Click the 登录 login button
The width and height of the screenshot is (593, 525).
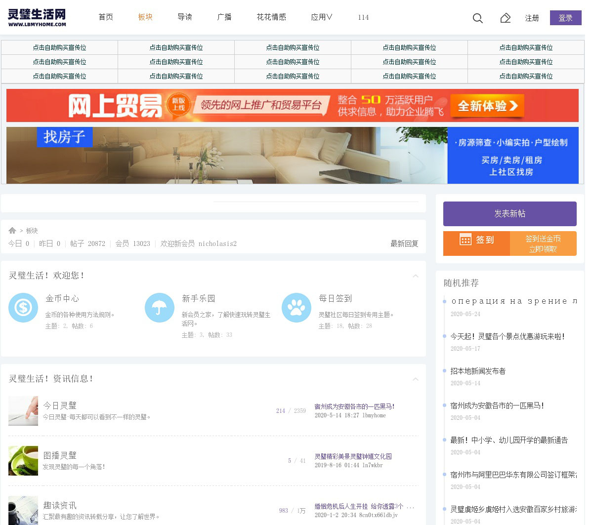[565, 18]
